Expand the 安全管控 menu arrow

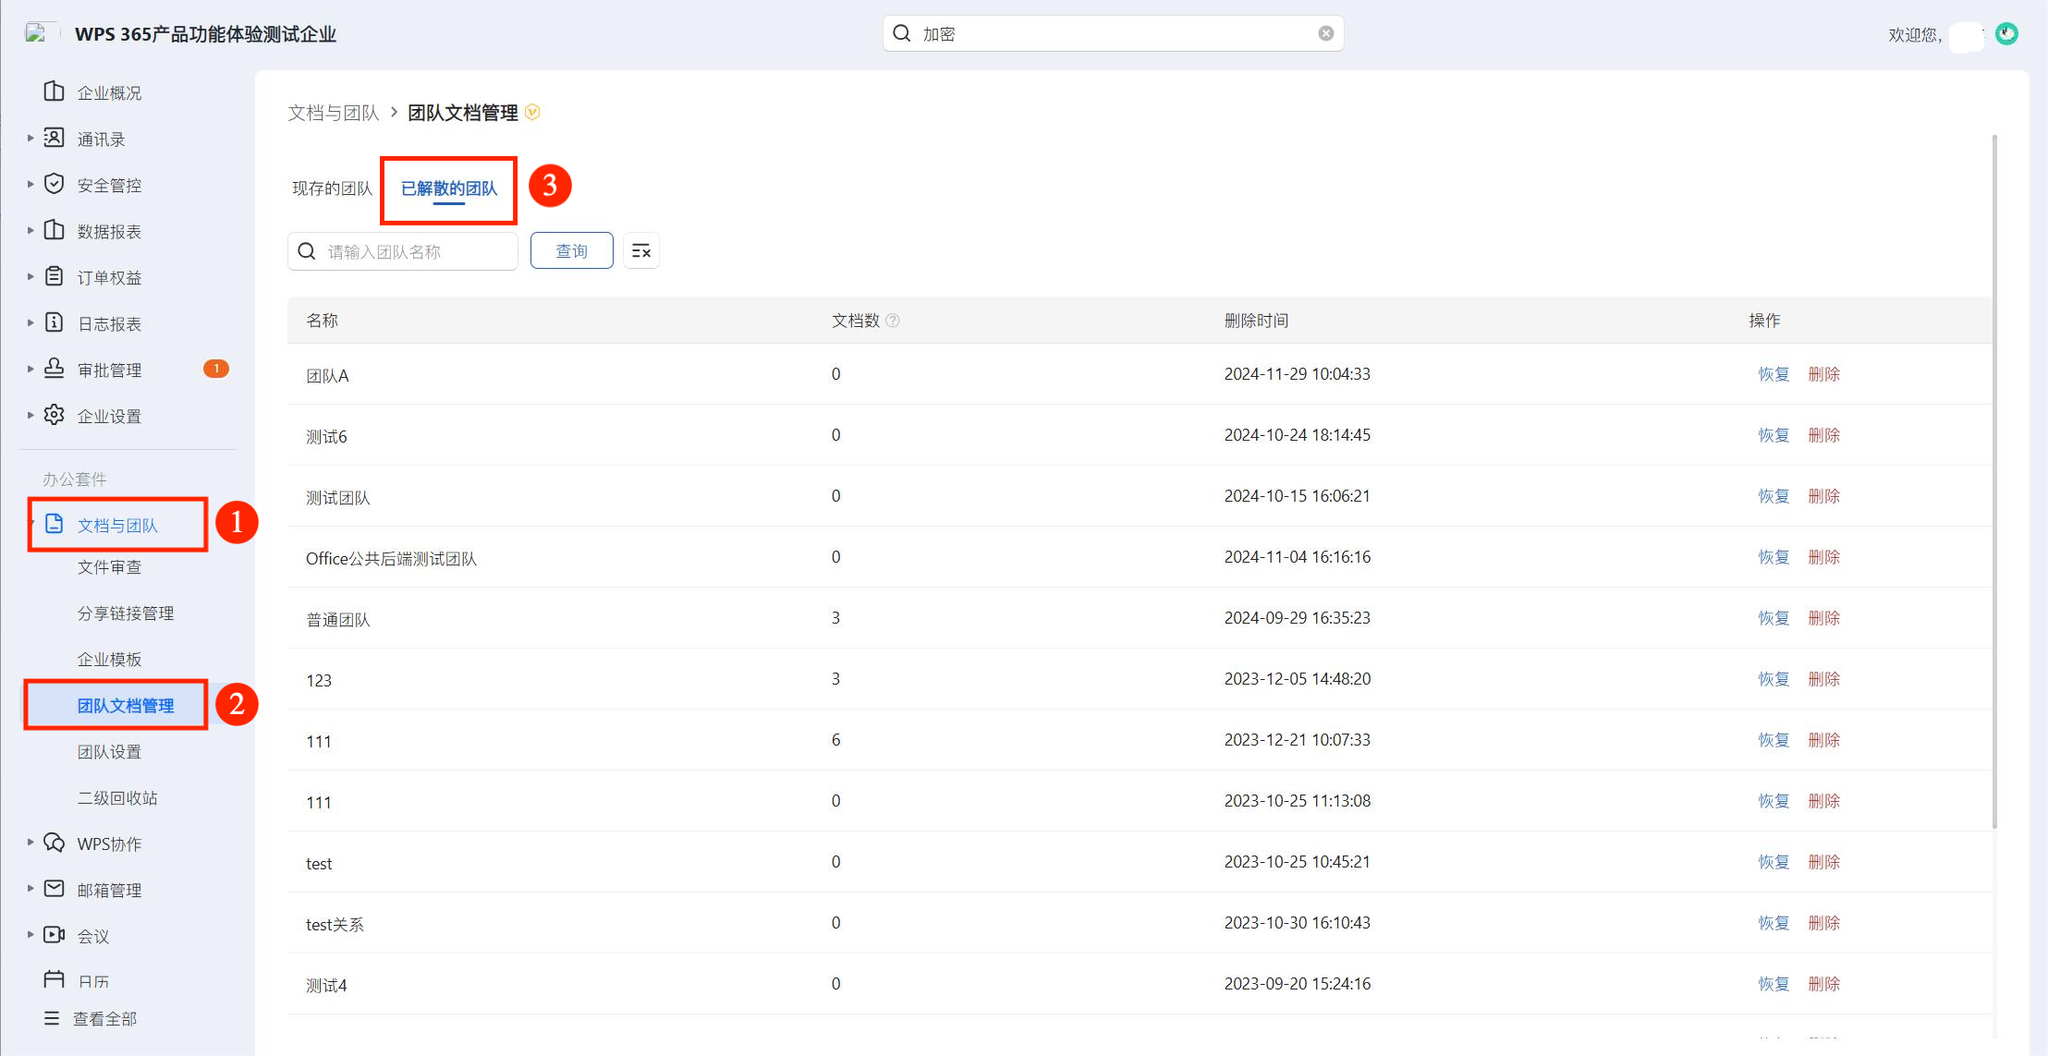[x=30, y=184]
